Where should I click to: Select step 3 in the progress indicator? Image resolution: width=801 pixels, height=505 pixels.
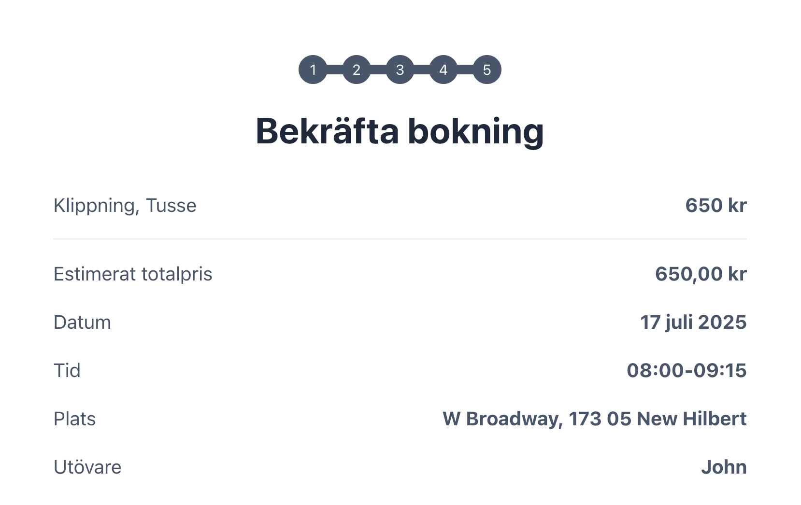(400, 70)
